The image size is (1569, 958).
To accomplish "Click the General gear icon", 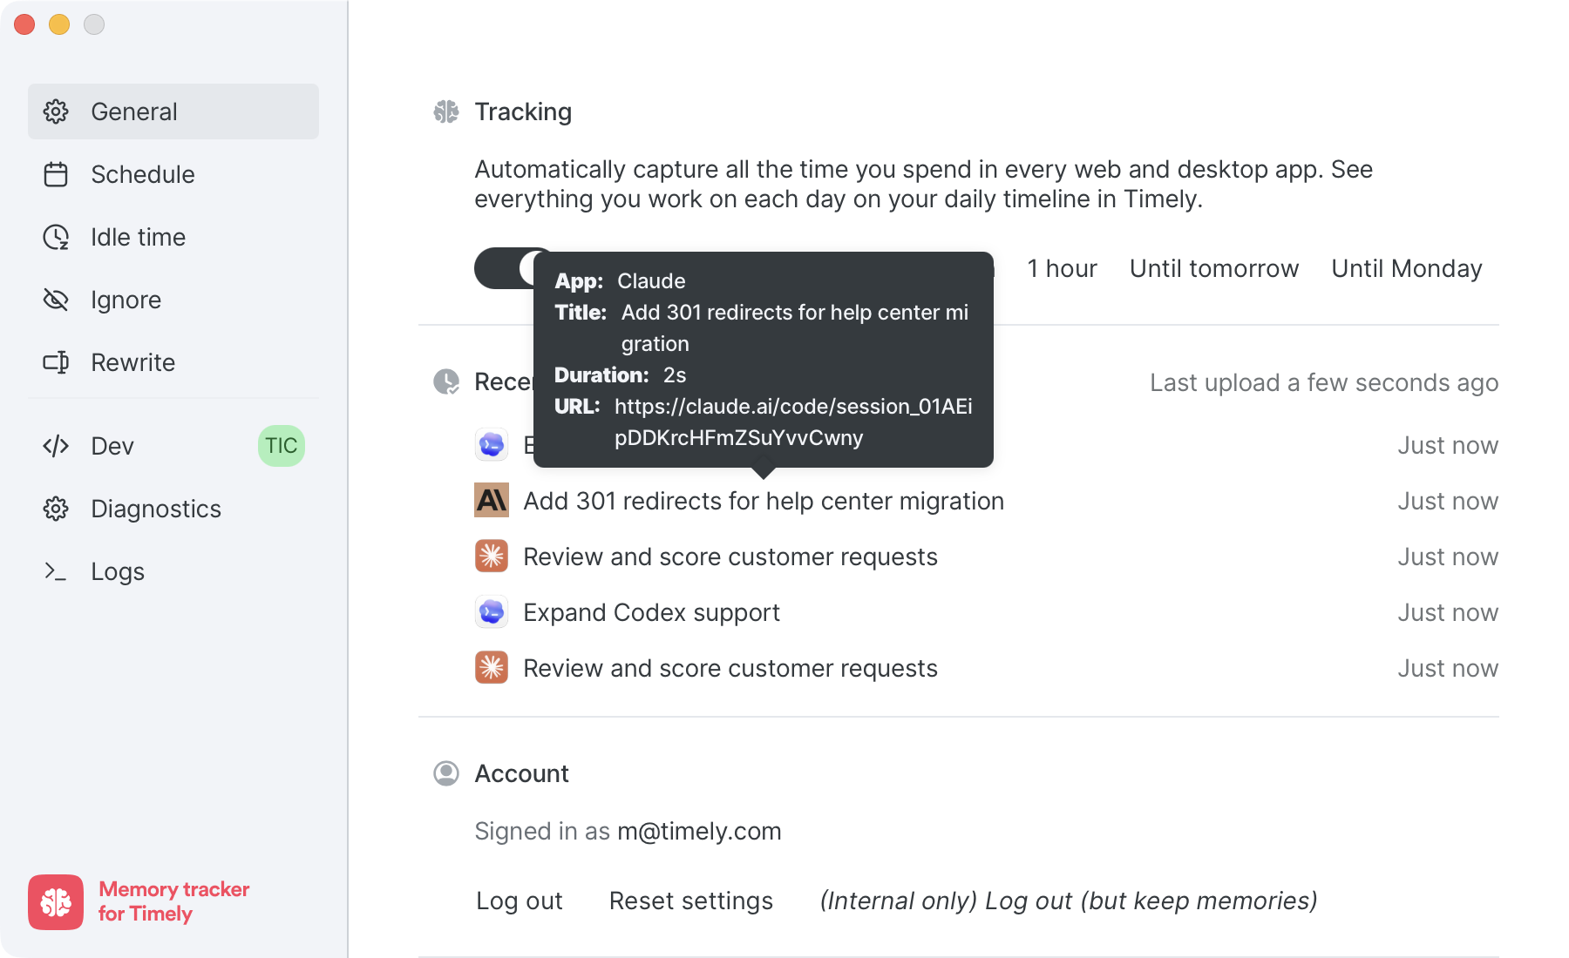I will (56, 111).
